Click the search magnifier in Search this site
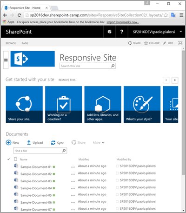 (x=113, y=66)
